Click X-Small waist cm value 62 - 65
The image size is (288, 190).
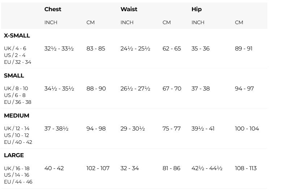[x=172, y=48]
